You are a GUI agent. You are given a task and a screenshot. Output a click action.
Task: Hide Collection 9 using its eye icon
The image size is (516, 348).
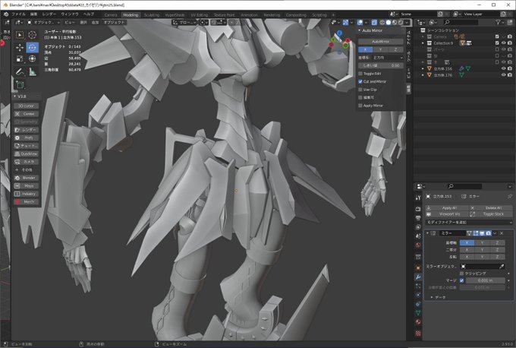(503, 43)
